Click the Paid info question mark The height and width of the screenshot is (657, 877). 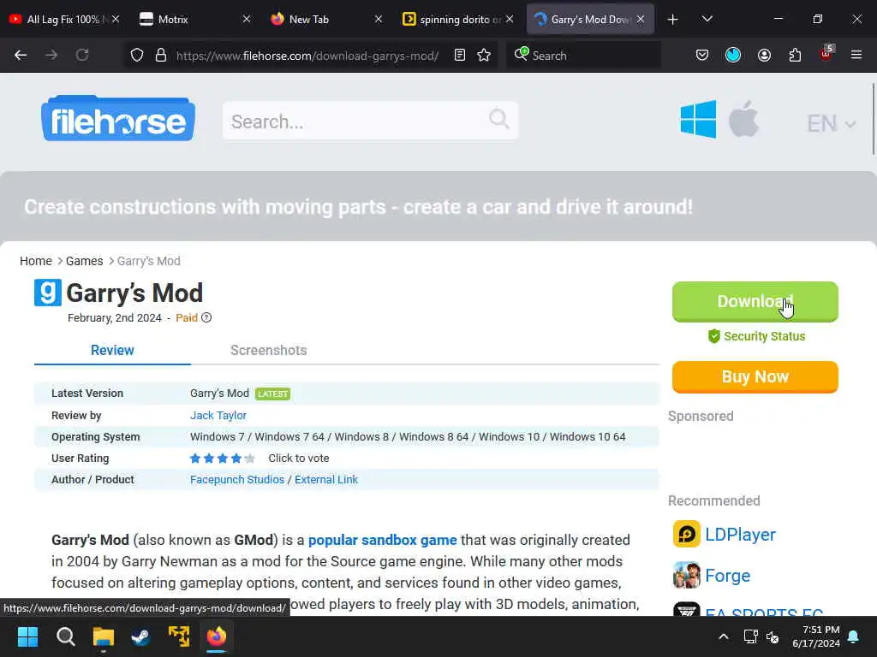tap(206, 318)
